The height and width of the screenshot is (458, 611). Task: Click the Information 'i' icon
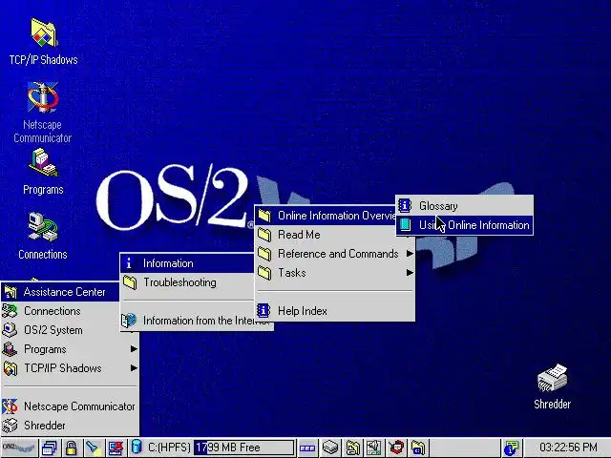pyautogui.click(x=129, y=263)
